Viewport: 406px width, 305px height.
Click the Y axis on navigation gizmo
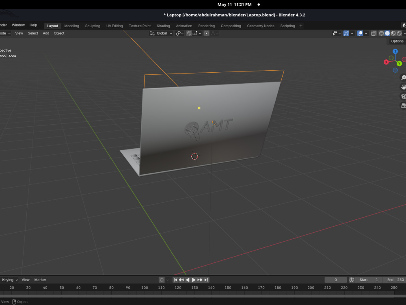(x=399, y=63)
